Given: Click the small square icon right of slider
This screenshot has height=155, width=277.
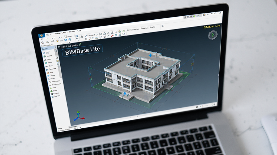Looking at the screenshot, I should [x=215, y=104].
